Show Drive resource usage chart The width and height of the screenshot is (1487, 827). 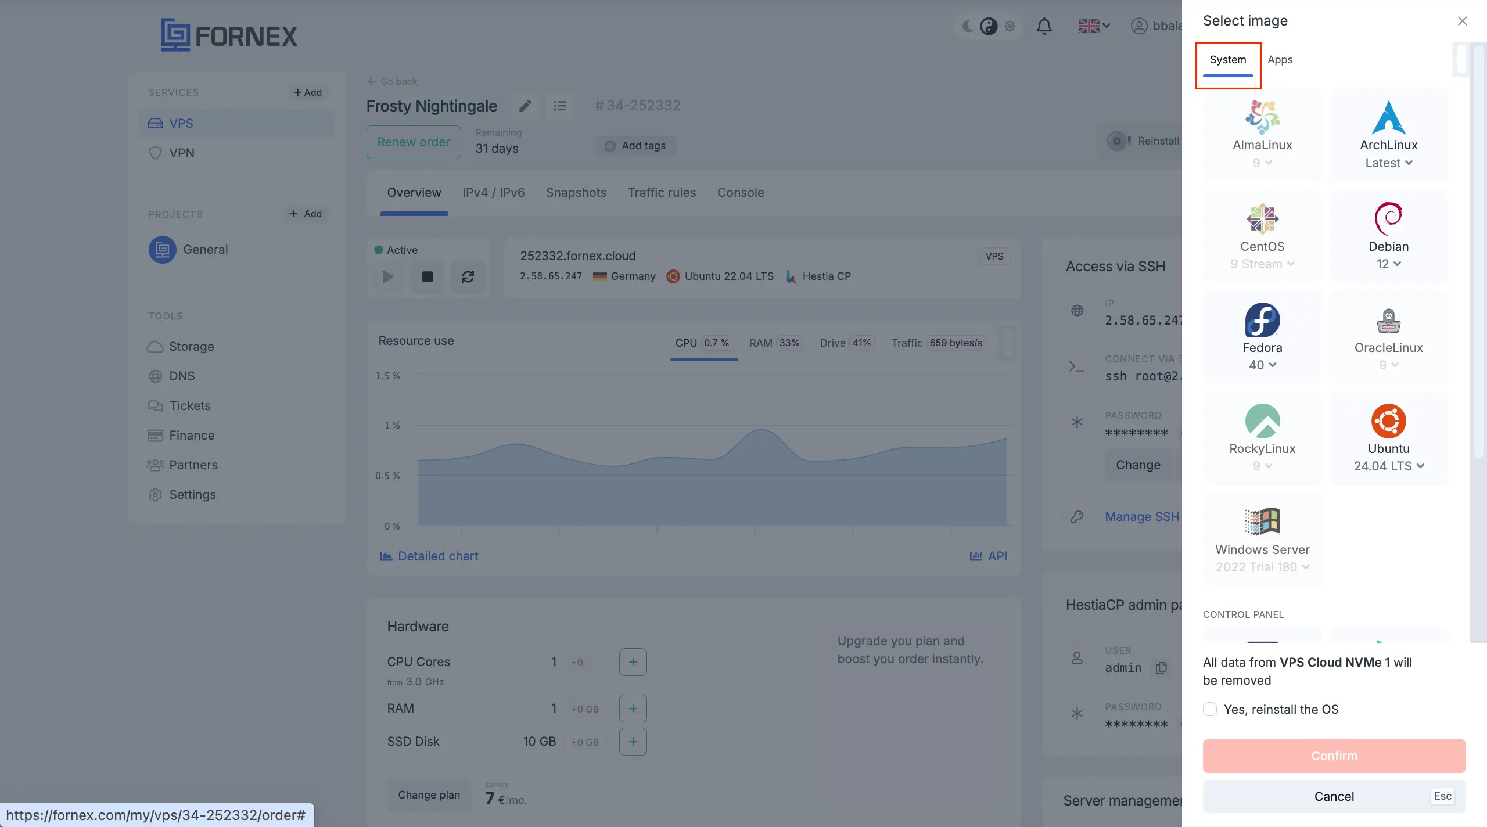pos(846,343)
